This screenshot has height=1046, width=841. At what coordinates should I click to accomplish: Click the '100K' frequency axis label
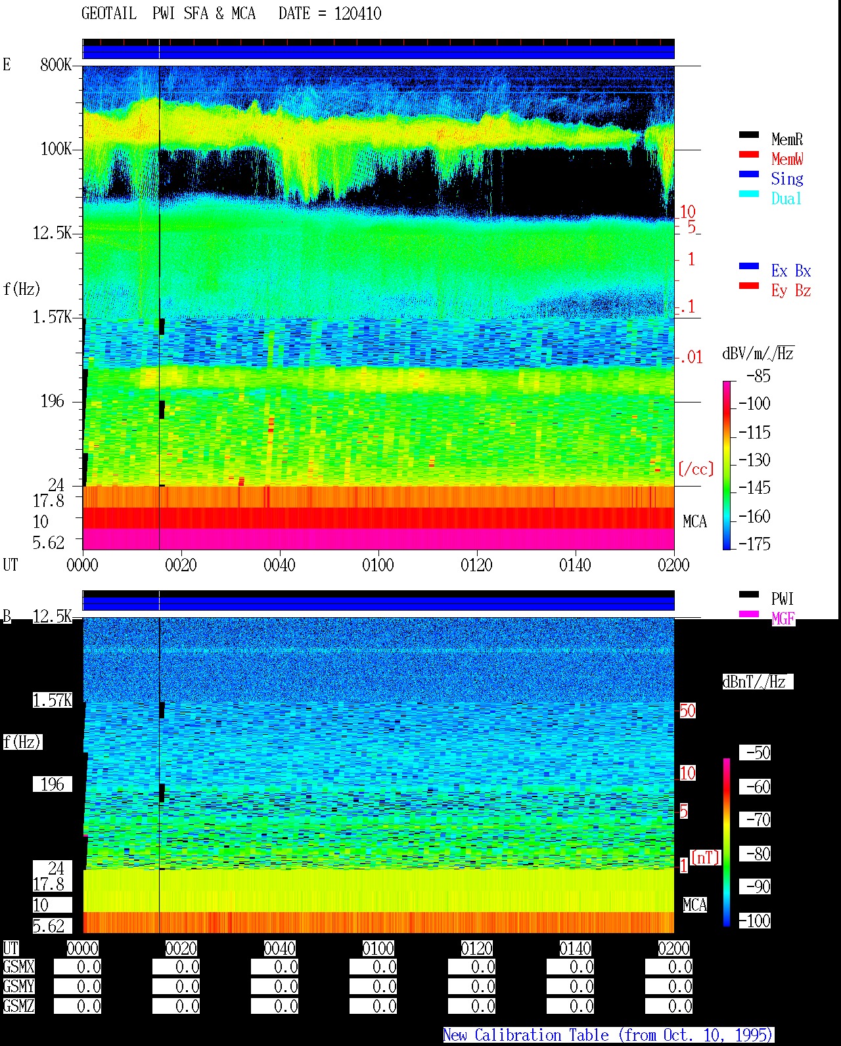click(56, 149)
